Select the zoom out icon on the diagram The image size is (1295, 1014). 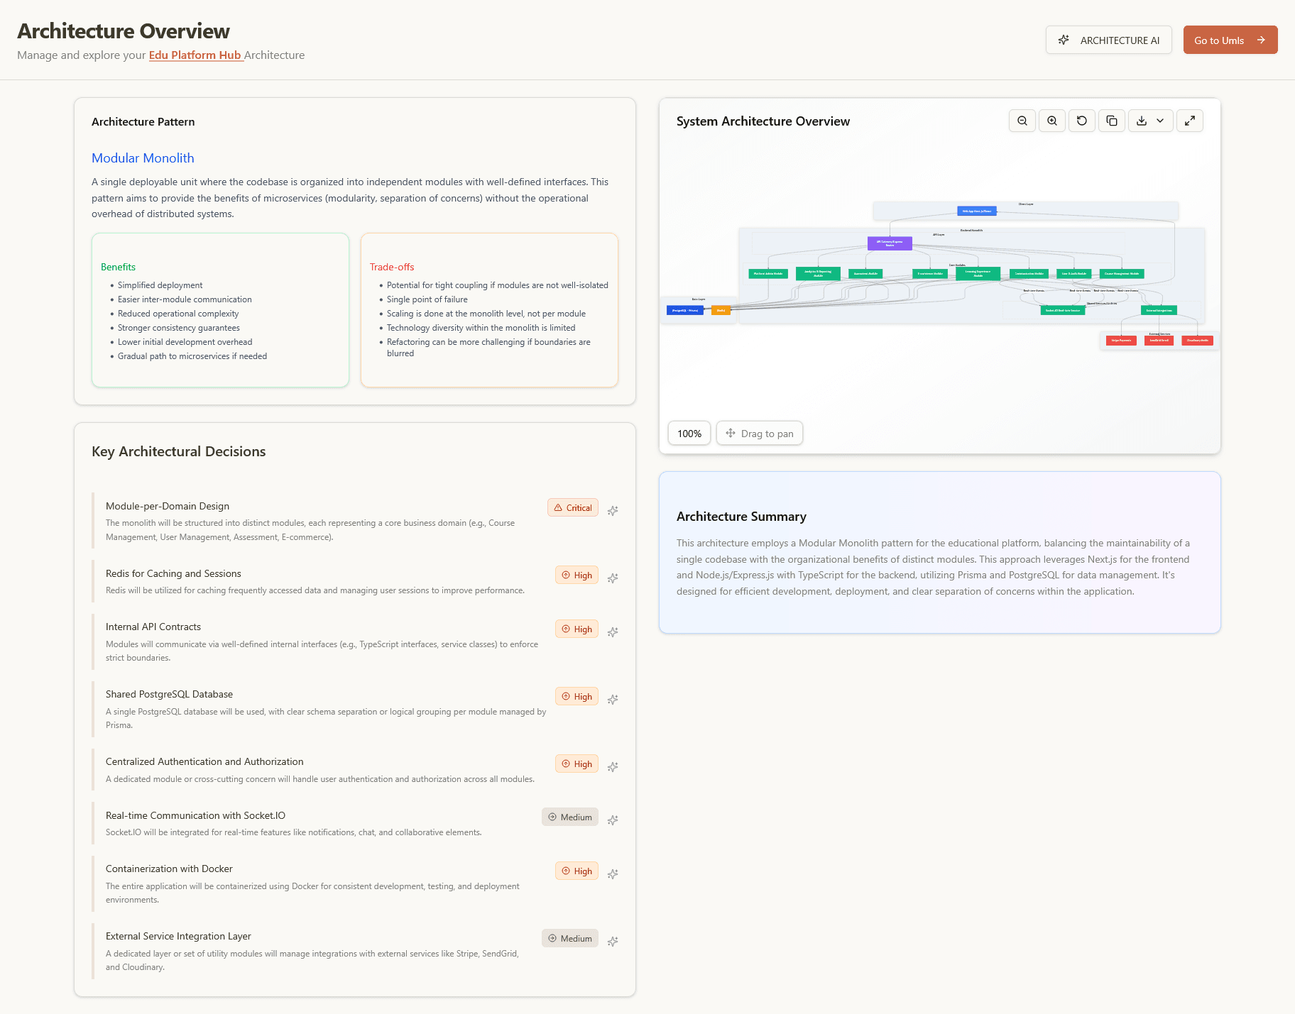click(1022, 121)
